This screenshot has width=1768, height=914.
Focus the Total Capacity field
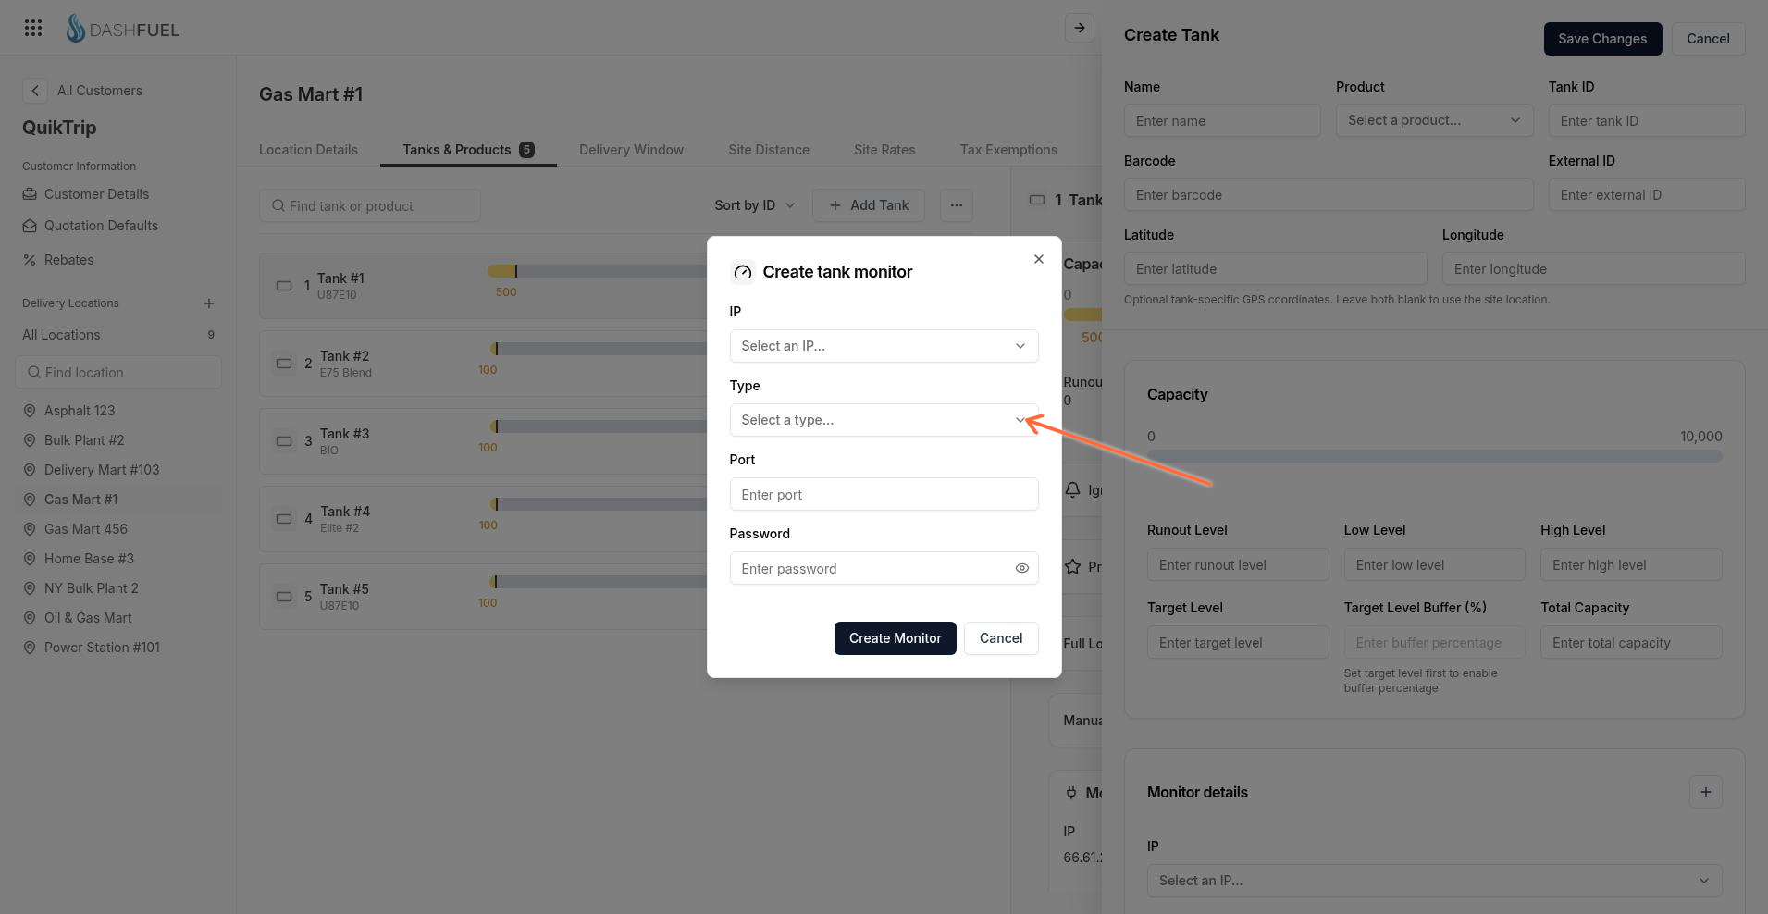(1630, 642)
